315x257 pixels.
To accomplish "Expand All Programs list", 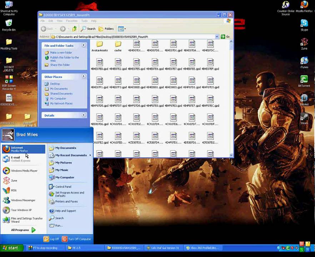I will pyautogui.click(x=24, y=230).
